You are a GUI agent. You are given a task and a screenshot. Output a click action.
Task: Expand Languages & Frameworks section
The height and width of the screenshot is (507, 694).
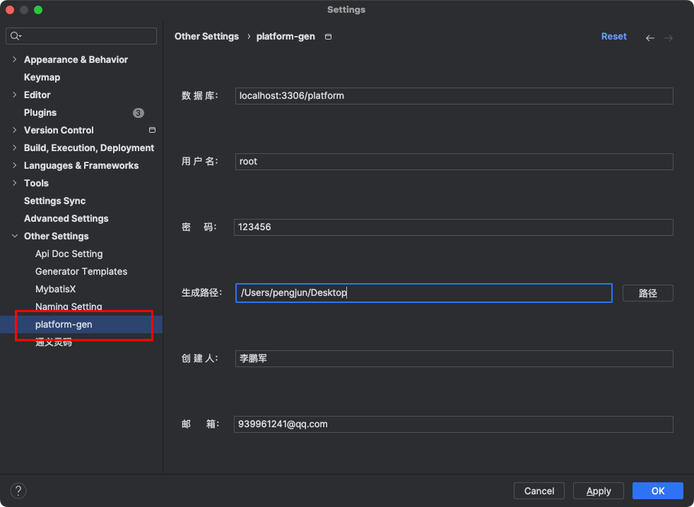pyautogui.click(x=15, y=165)
